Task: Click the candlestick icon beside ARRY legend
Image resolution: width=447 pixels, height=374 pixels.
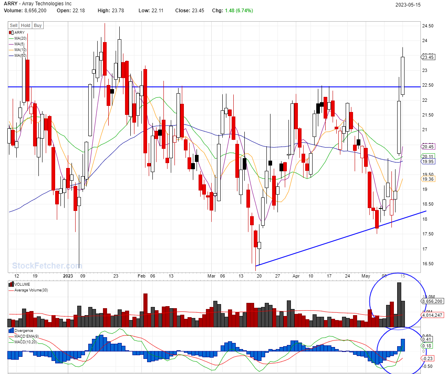Action: click(11, 33)
